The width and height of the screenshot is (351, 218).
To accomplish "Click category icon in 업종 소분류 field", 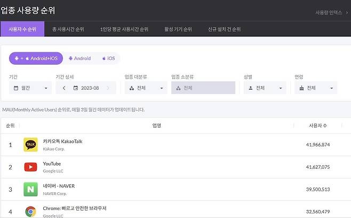I will pos(178,88).
